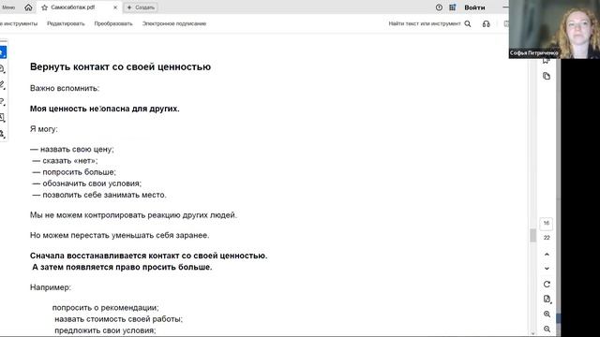Click the headphones read-aloud icon
600x337 pixels.
(x=486, y=23)
